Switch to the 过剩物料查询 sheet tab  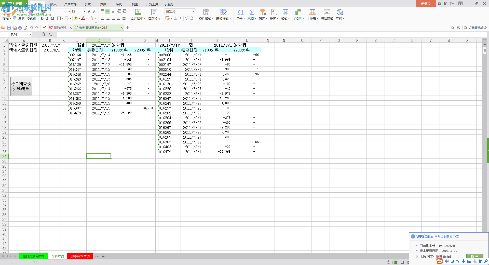[80, 256]
